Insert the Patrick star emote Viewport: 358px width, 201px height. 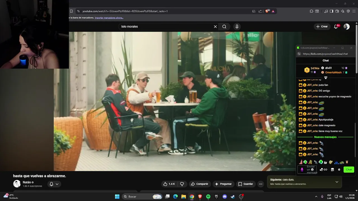pos(301,162)
